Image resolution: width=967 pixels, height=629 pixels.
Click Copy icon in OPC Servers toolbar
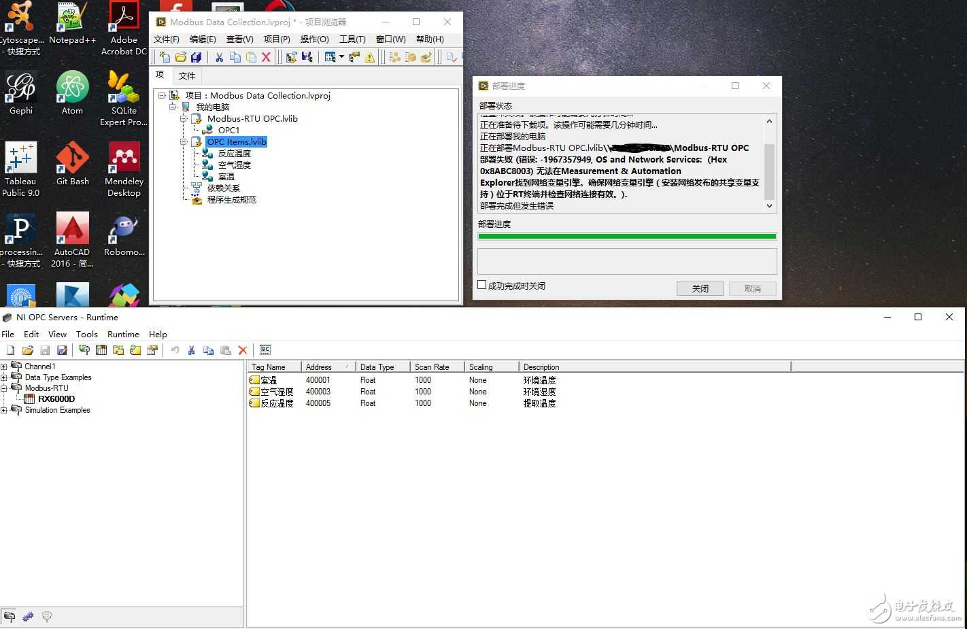tap(209, 350)
